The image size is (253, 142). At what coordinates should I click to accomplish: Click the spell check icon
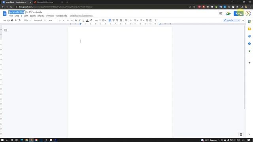[16, 21]
